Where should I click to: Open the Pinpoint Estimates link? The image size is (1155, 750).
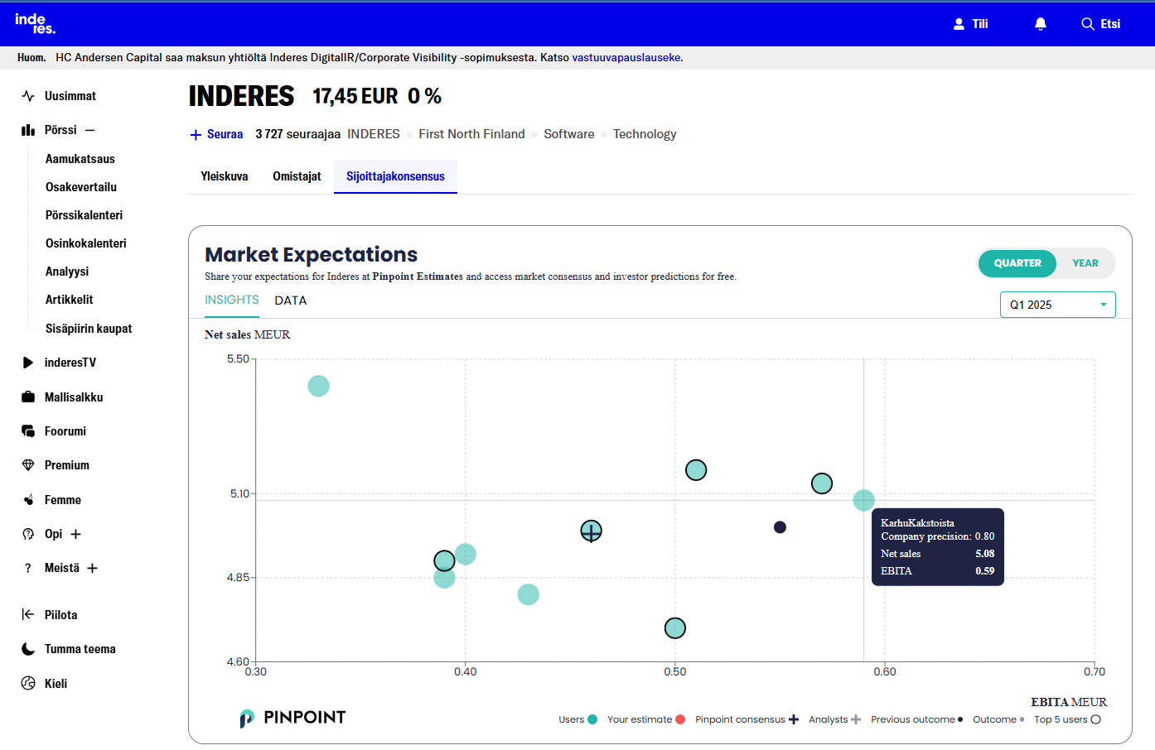(x=418, y=276)
